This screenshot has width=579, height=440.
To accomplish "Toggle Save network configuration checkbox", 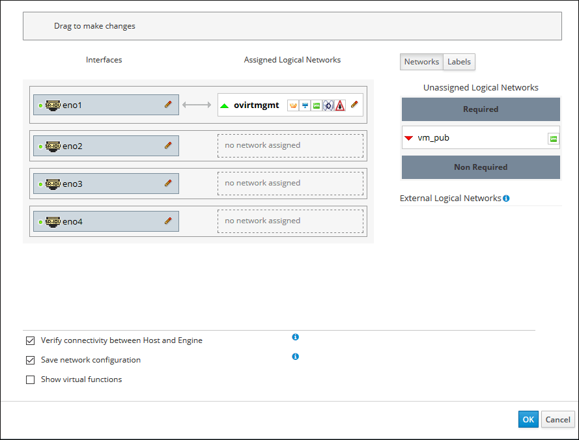I will [x=30, y=360].
